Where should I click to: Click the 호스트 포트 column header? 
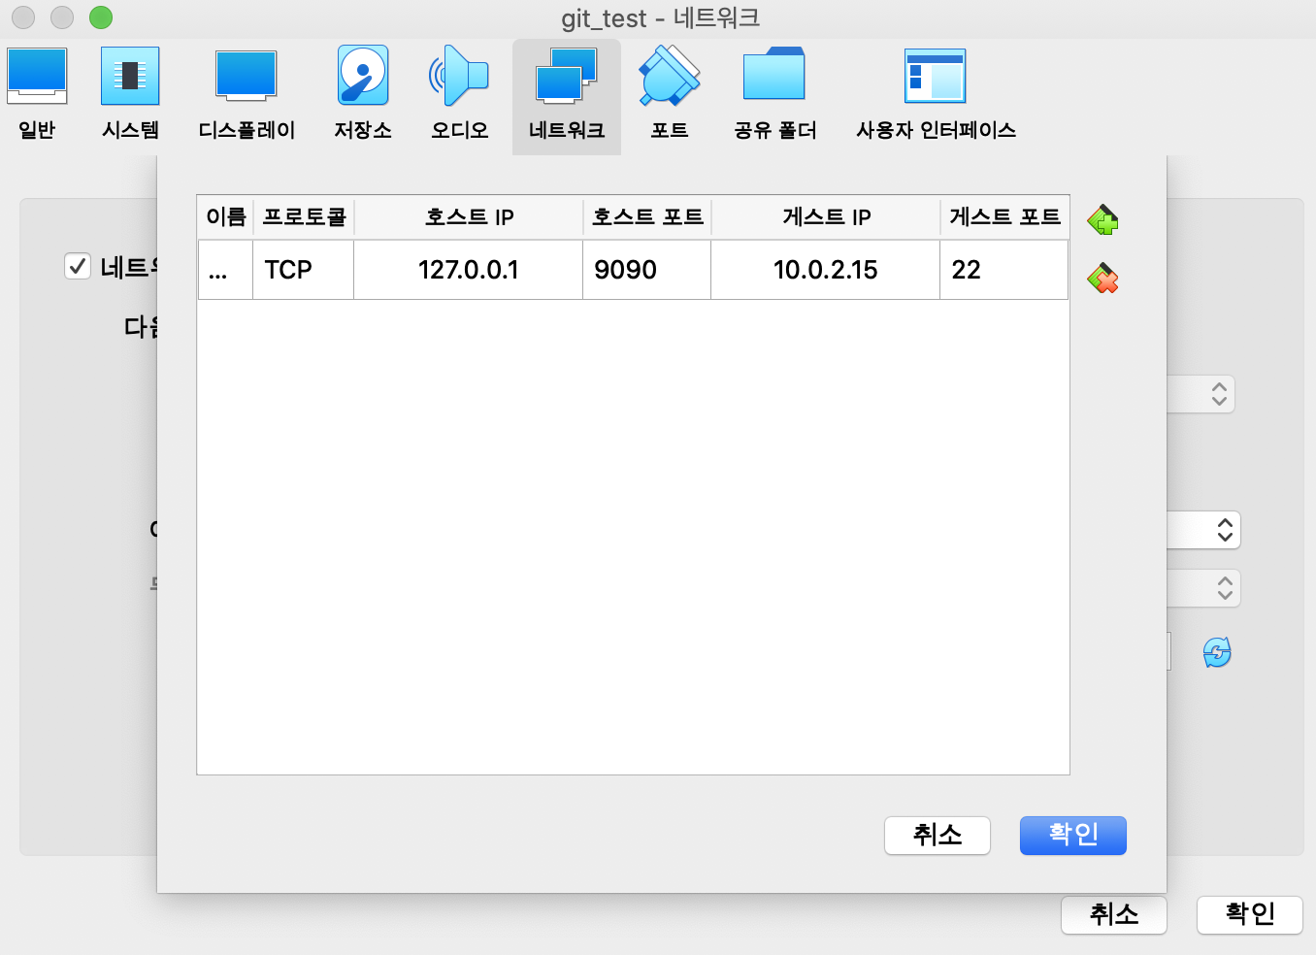click(x=647, y=217)
